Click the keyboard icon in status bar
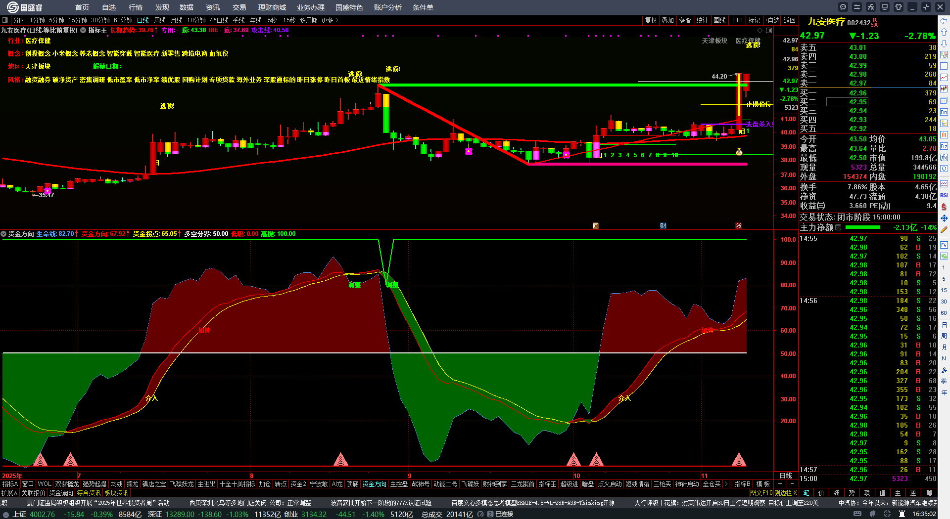This screenshot has height=519, width=950. click(857, 514)
